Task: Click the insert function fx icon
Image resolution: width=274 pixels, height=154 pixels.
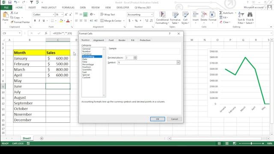Action: pyautogui.click(x=46, y=33)
